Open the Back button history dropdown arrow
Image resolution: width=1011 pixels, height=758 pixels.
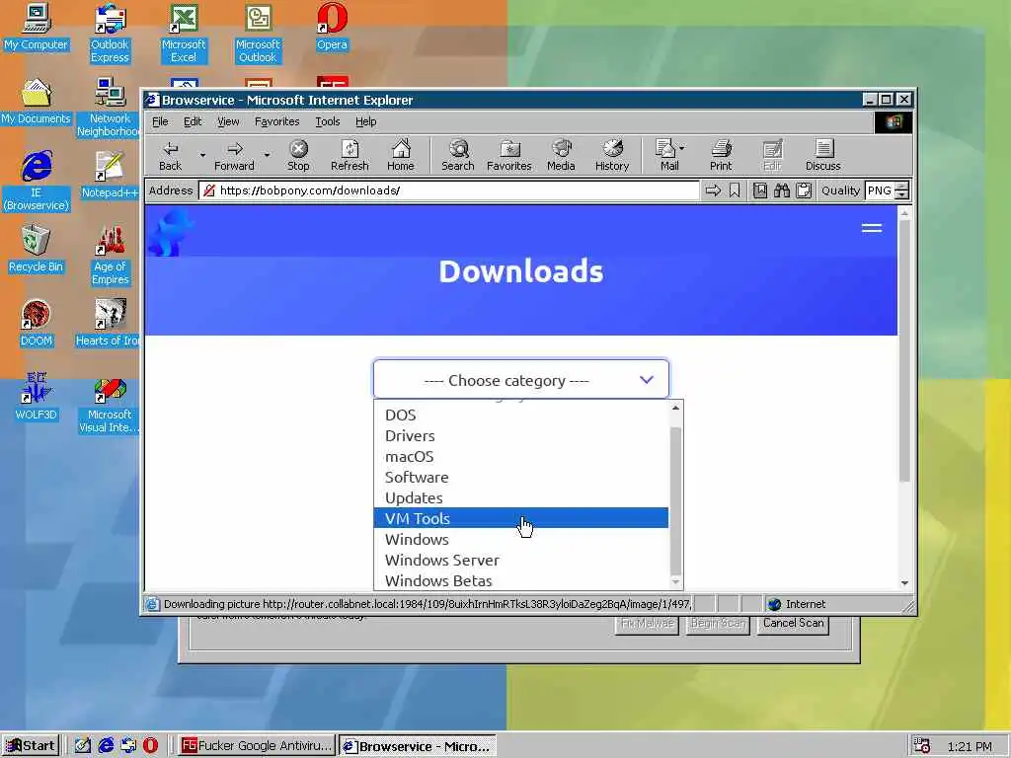tap(202, 155)
